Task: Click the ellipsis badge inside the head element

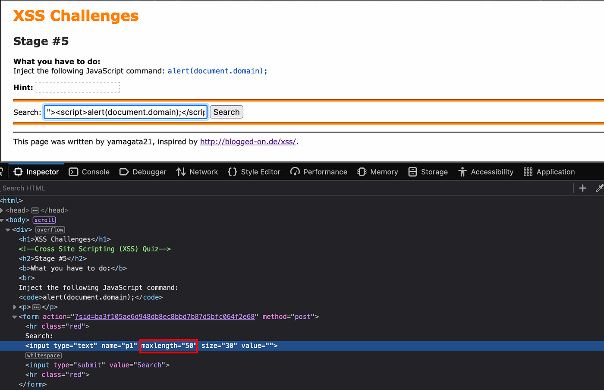Action: point(35,211)
